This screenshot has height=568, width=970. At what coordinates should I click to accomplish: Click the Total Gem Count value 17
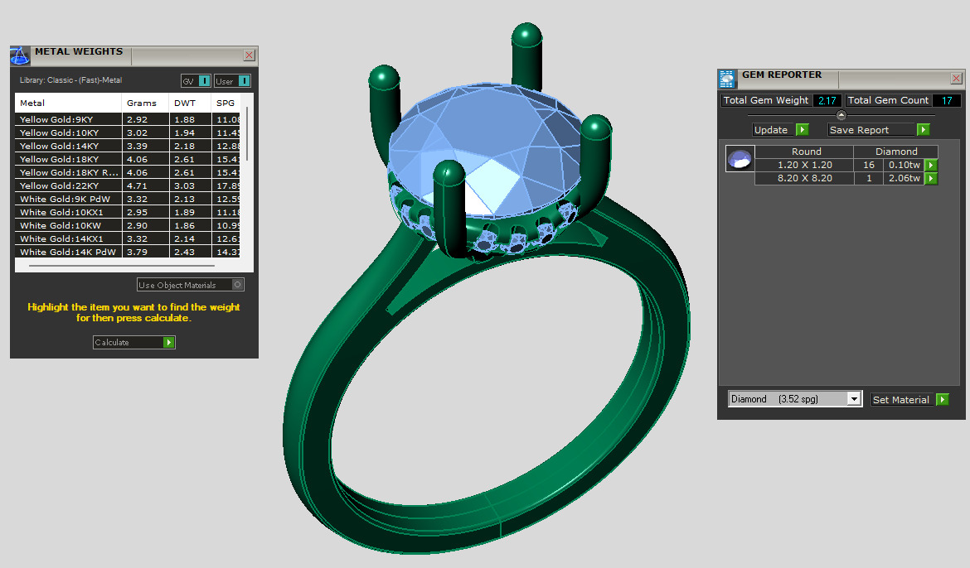[x=947, y=101]
